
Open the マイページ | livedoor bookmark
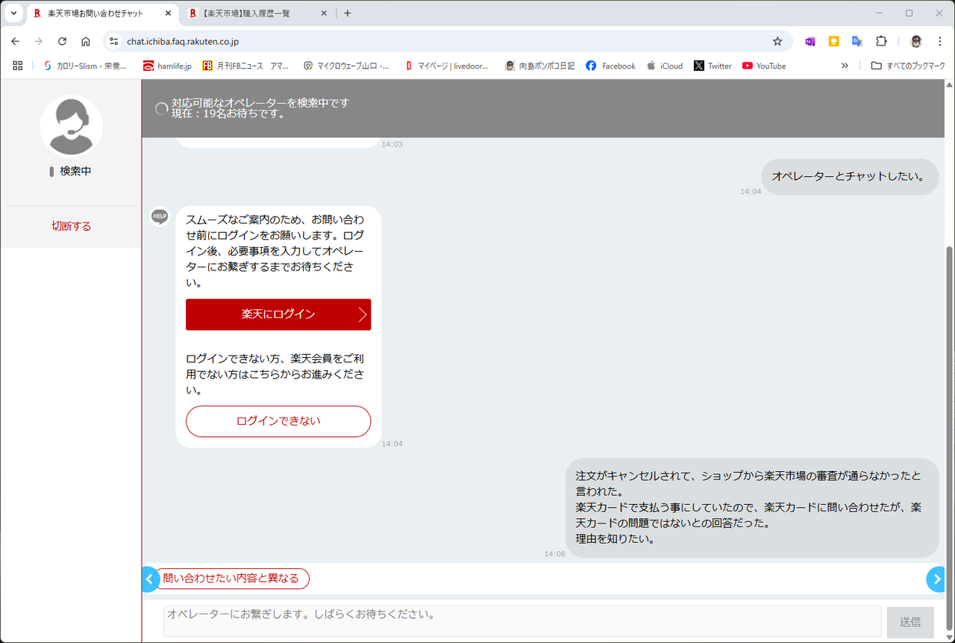(446, 66)
